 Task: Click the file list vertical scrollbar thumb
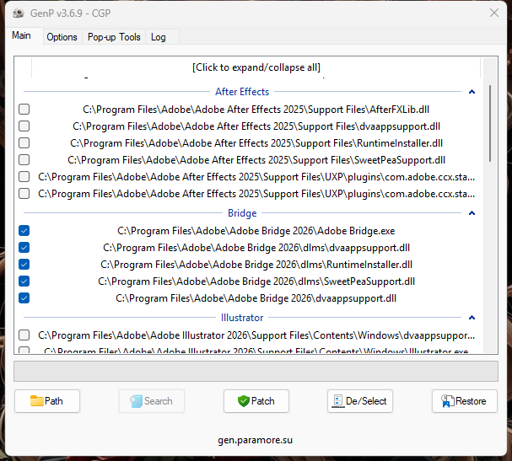click(490, 123)
